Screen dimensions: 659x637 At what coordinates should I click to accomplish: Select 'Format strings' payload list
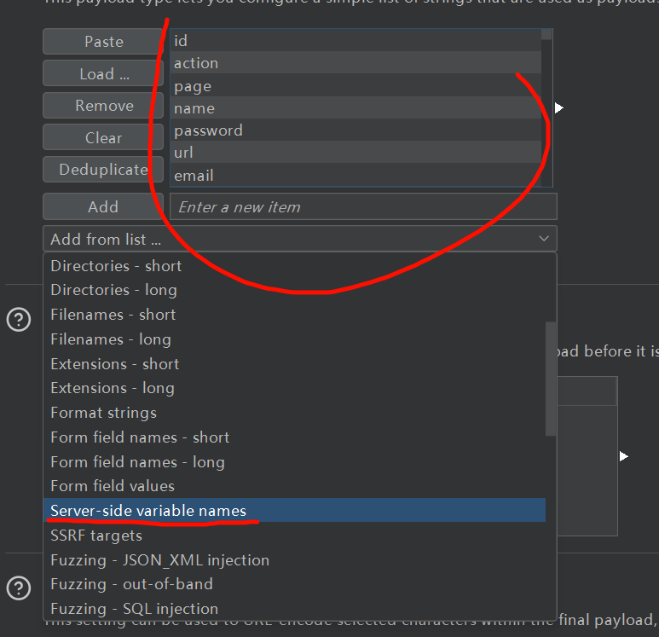click(x=103, y=413)
